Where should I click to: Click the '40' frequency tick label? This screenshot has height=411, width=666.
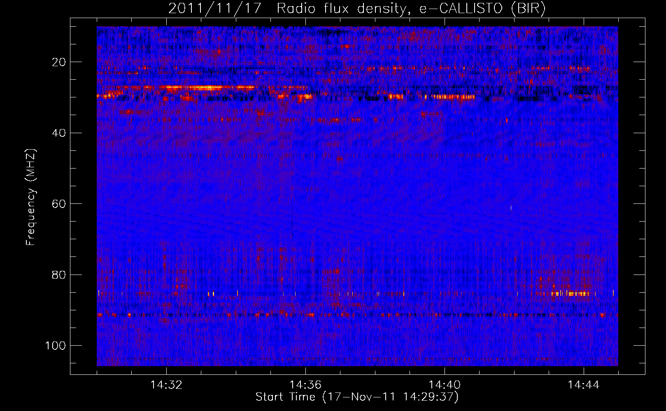coord(60,133)
